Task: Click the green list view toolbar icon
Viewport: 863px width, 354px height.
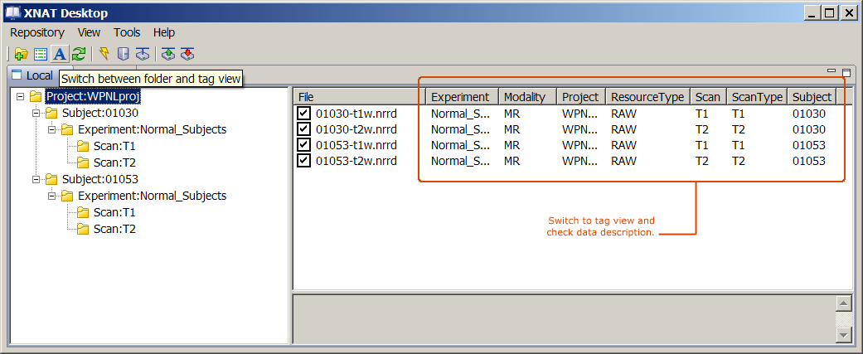Action: [x=40, y=54]
